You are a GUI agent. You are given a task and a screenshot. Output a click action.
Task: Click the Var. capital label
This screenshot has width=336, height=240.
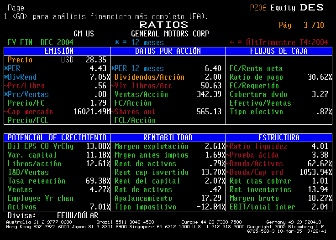coord(32,155)
